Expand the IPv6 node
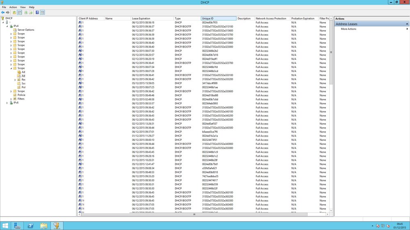Viewport: 410px width, 230px height. tap(7, 103)
